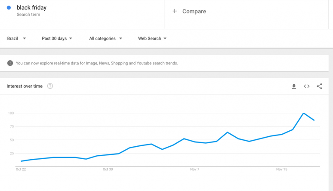Click the Nov 7 axis label
Viewport: 333px width, 191px height.
(x=194, y=169)
